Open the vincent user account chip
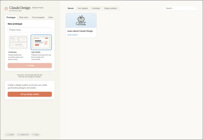Viewport: 203px width, 140px height. [x=10, y=135]
